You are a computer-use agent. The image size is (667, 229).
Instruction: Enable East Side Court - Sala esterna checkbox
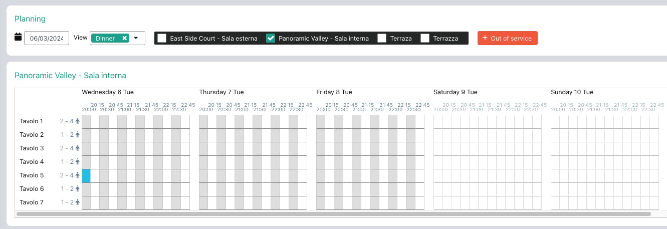162,38
